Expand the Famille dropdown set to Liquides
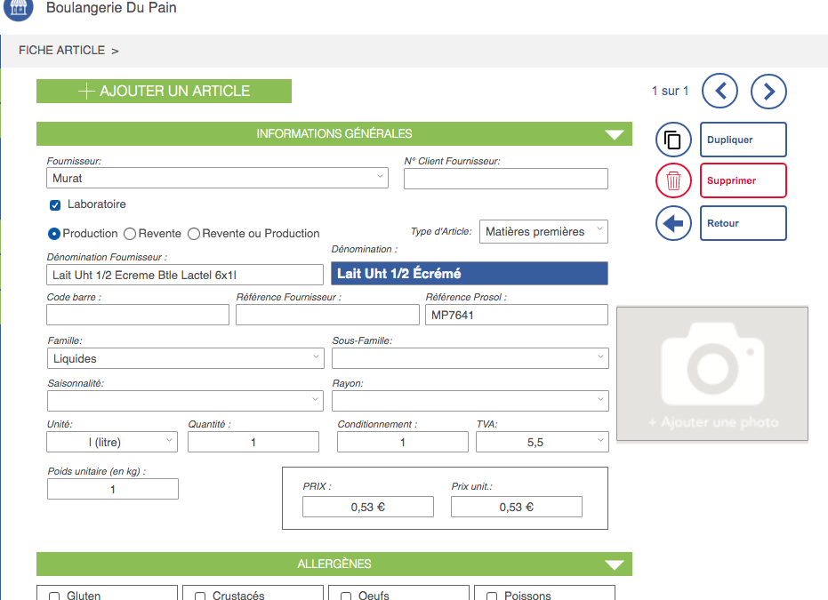Image resolution: width=828 pixels, height=600 pixels. (x=185, y=359)
